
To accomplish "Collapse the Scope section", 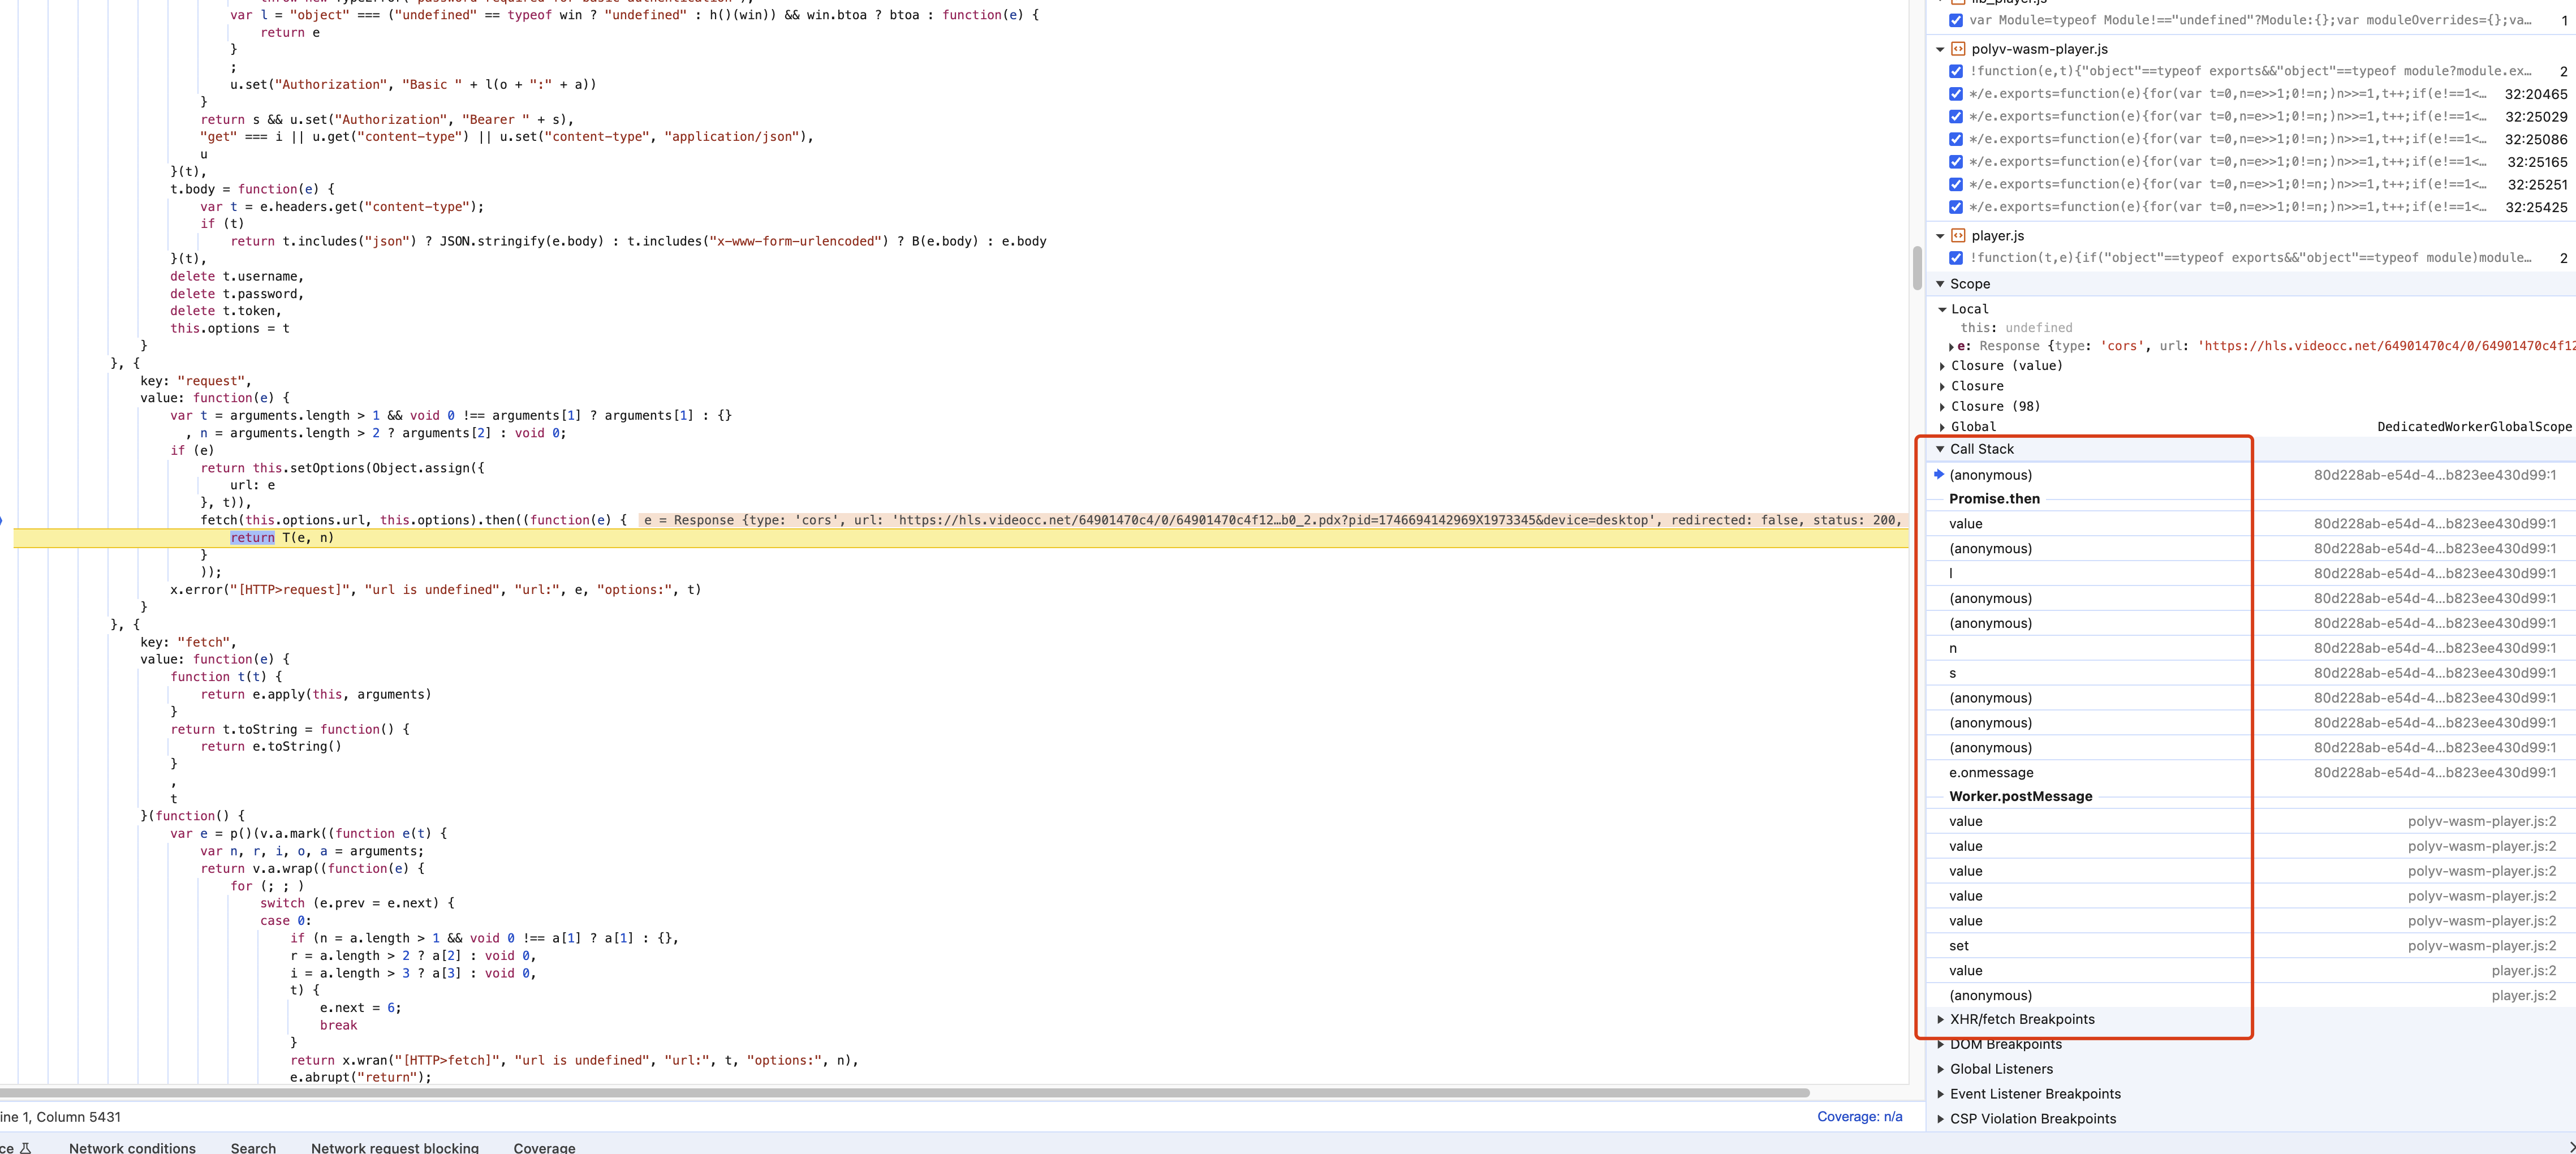I will [x=1940, y=284].
